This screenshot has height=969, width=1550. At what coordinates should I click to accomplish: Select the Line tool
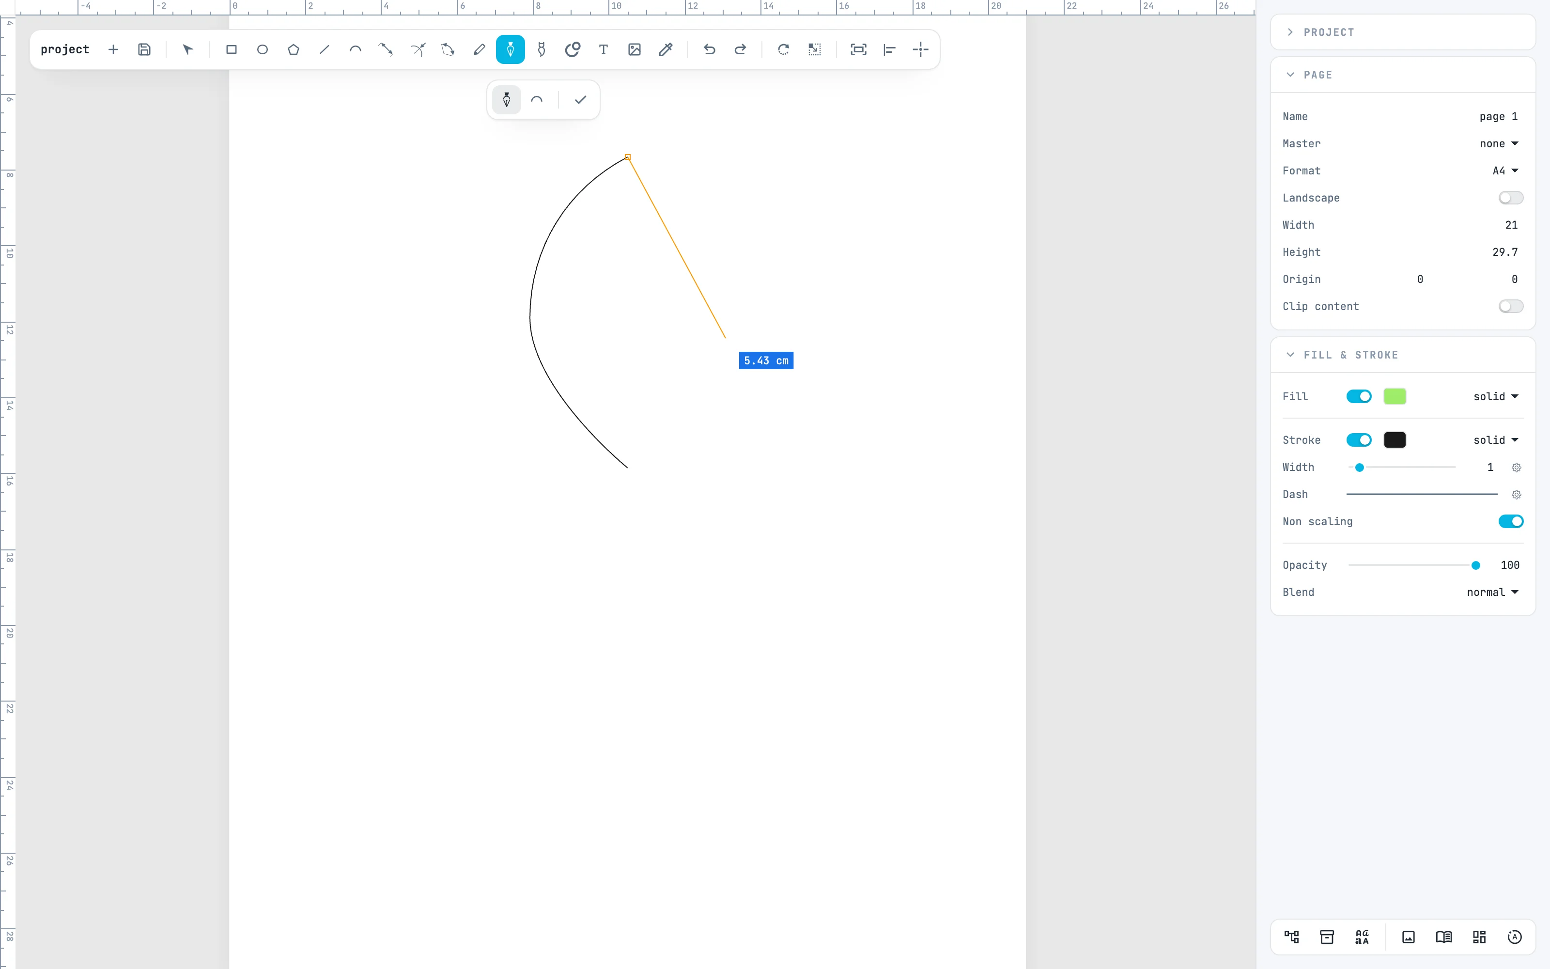pos(324,49)
